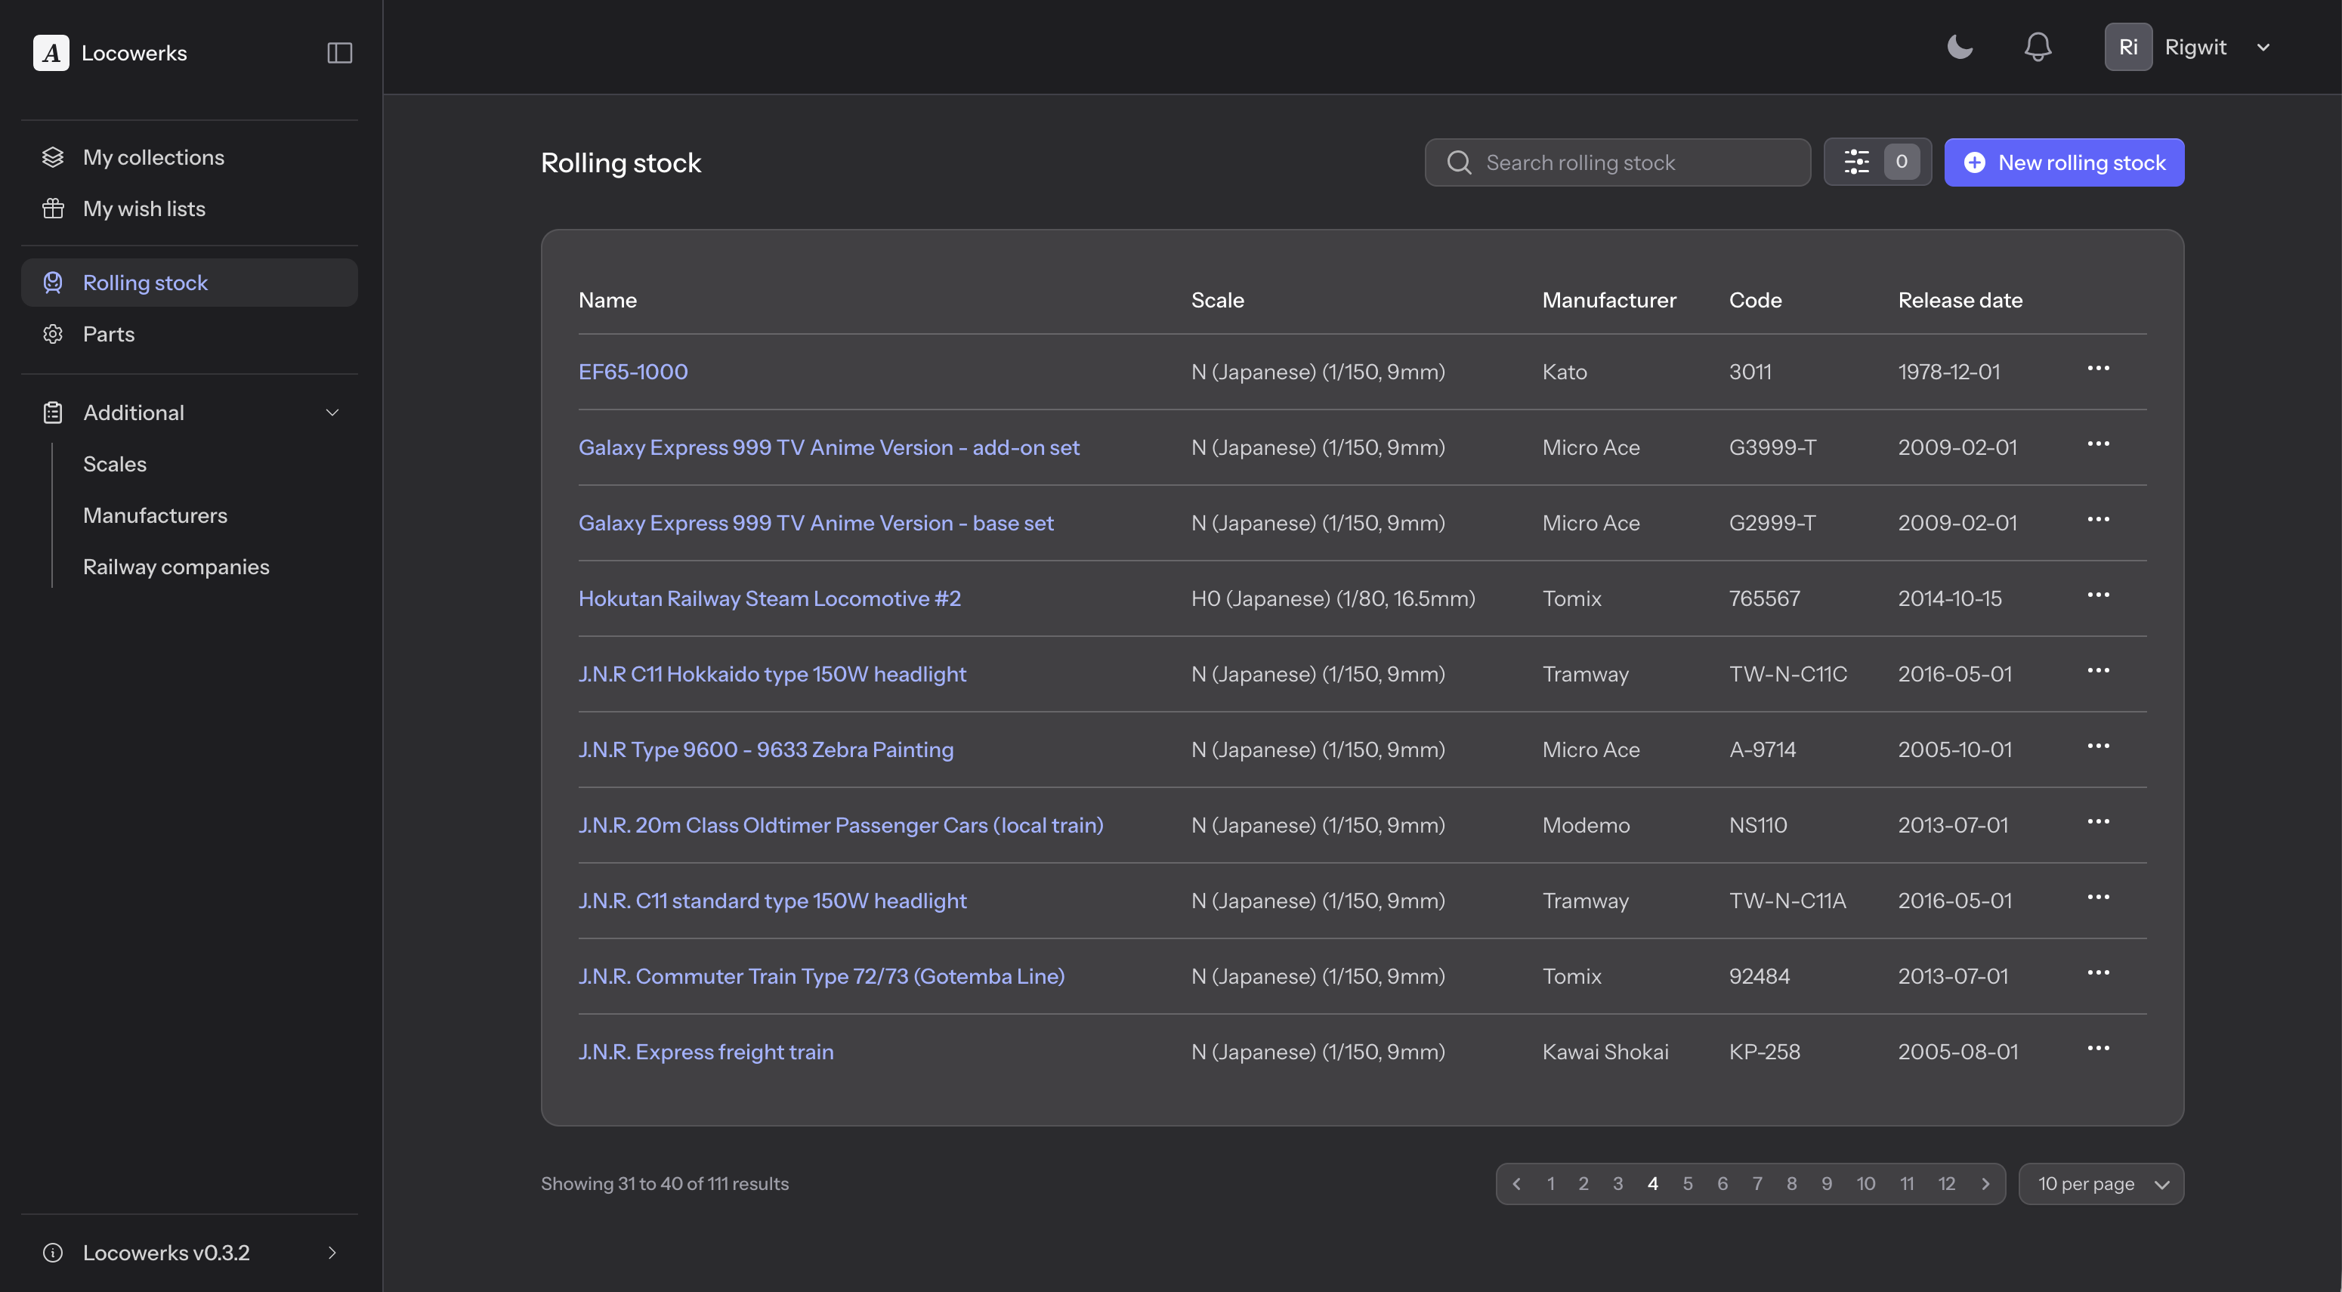Go to page 7
Screen dimensions: 2342x1292
pos(1757,1184)
